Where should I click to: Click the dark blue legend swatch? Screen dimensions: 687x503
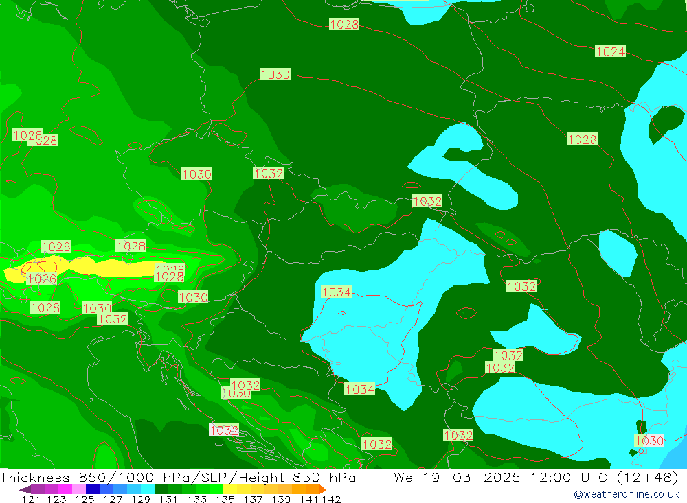pos(93,489)
